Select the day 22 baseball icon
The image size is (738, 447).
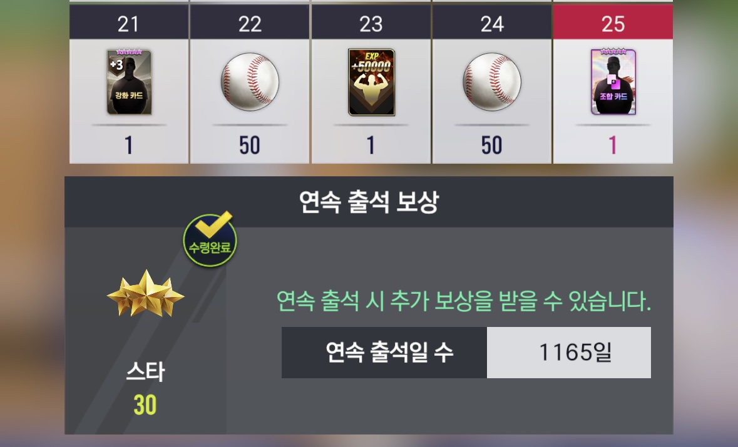point(250,82)
